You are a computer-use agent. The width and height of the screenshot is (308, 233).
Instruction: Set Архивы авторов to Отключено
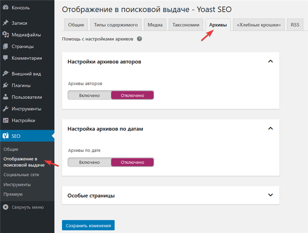click(132, 95)
